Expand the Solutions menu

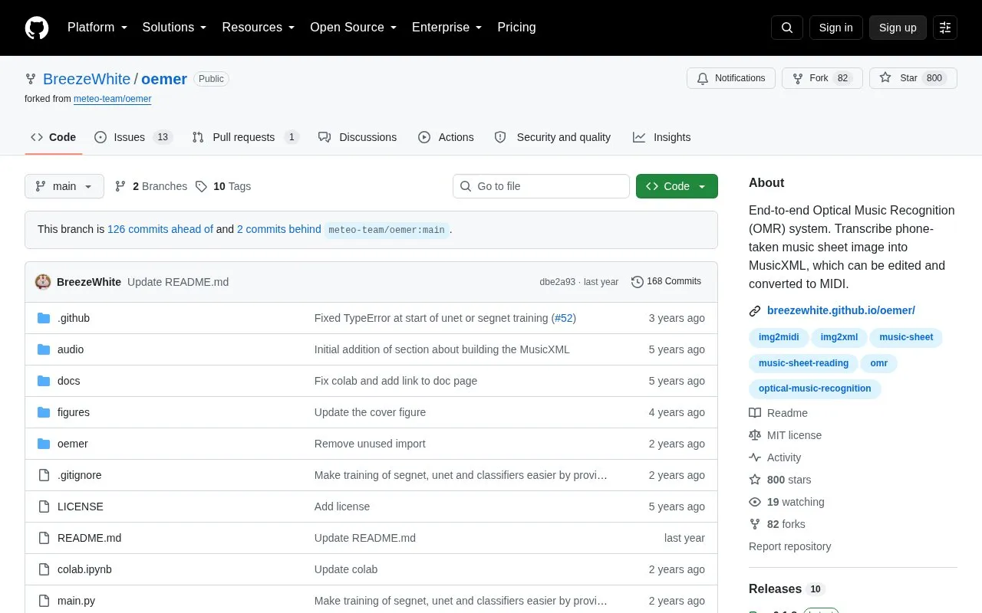click(x=175, y=28)
